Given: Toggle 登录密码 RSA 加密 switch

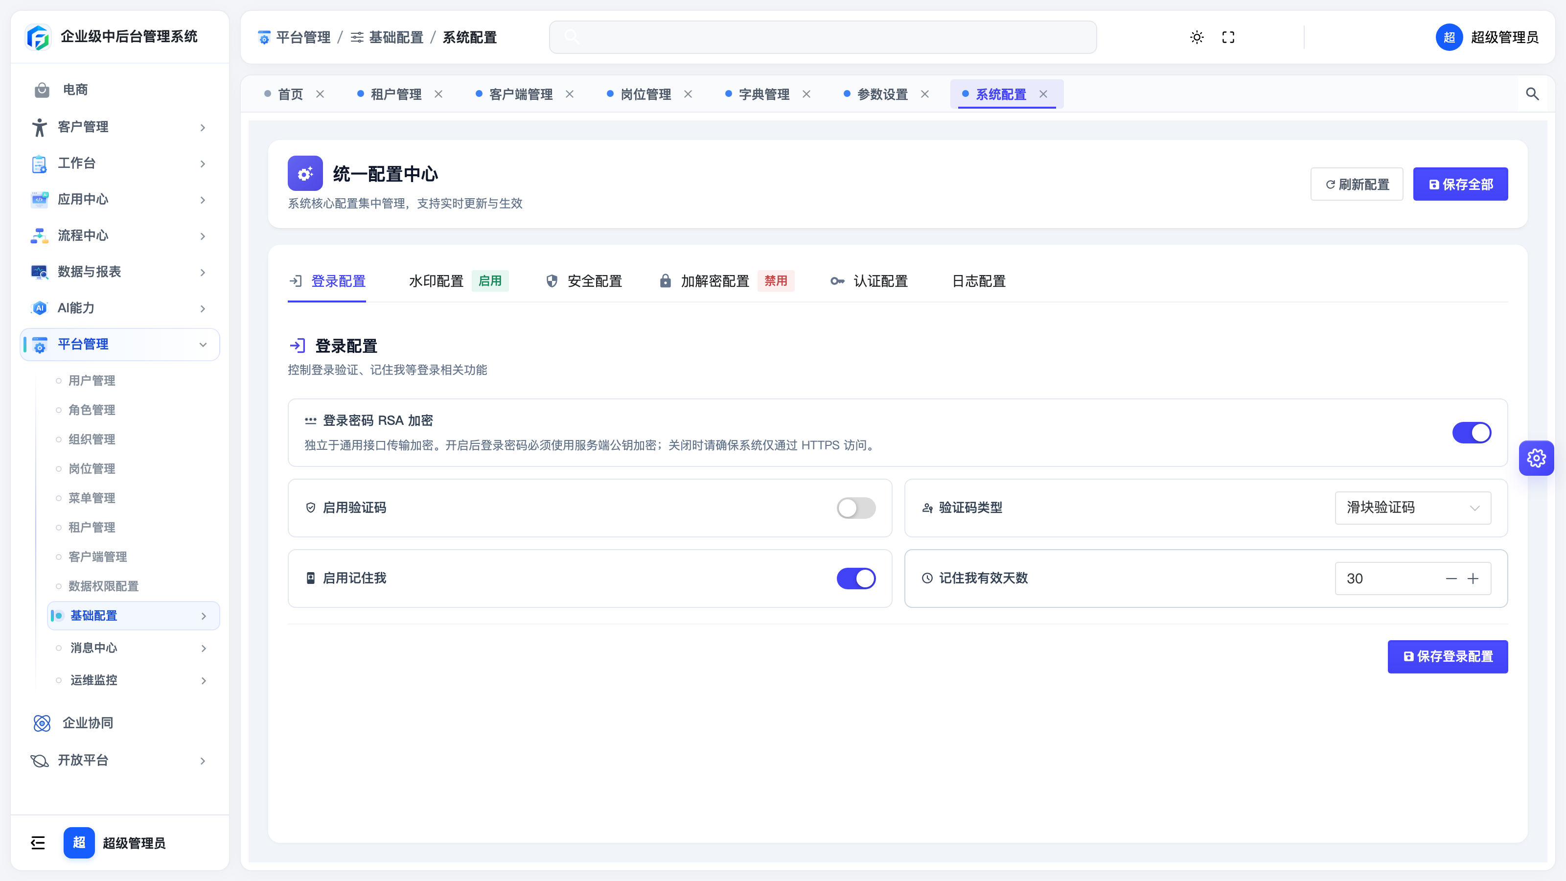Looking at the screenshot, I should (1472, 433).
